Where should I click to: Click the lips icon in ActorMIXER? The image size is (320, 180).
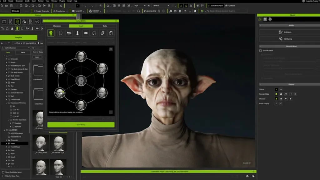click(85, 33)
